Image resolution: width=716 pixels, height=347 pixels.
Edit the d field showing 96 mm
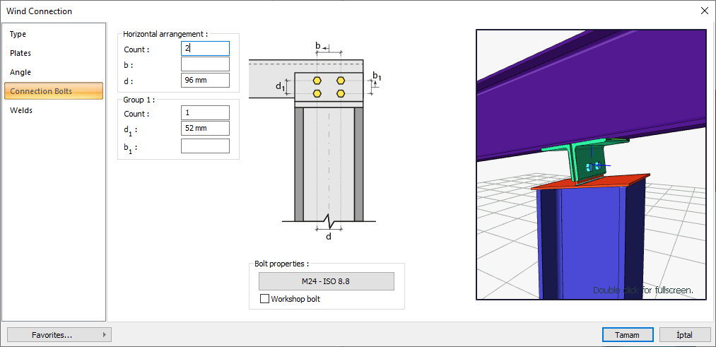(x=205, y=80)
